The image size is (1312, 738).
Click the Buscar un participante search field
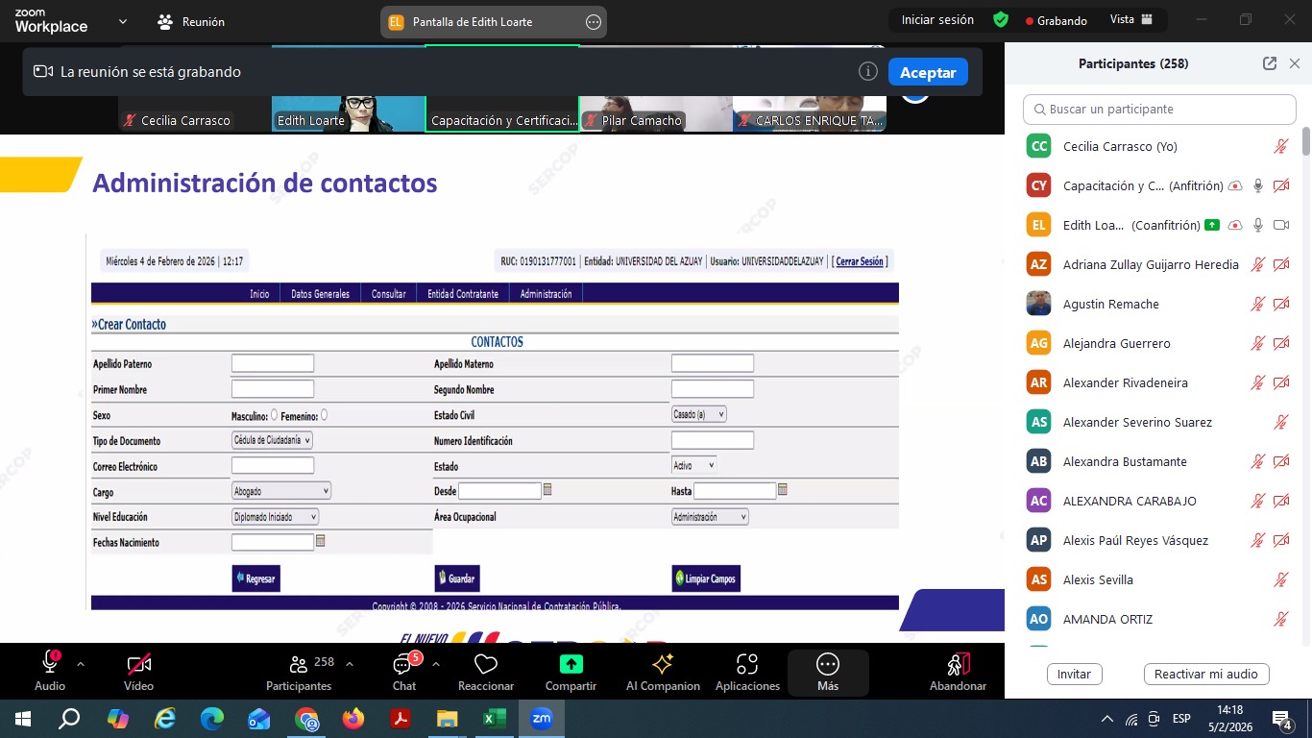1159,110
